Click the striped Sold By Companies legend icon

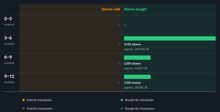(x=24, y=109)
